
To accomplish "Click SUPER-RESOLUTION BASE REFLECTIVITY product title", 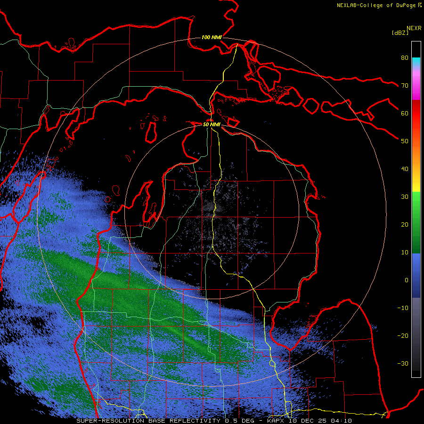I will tap(148, 421).
